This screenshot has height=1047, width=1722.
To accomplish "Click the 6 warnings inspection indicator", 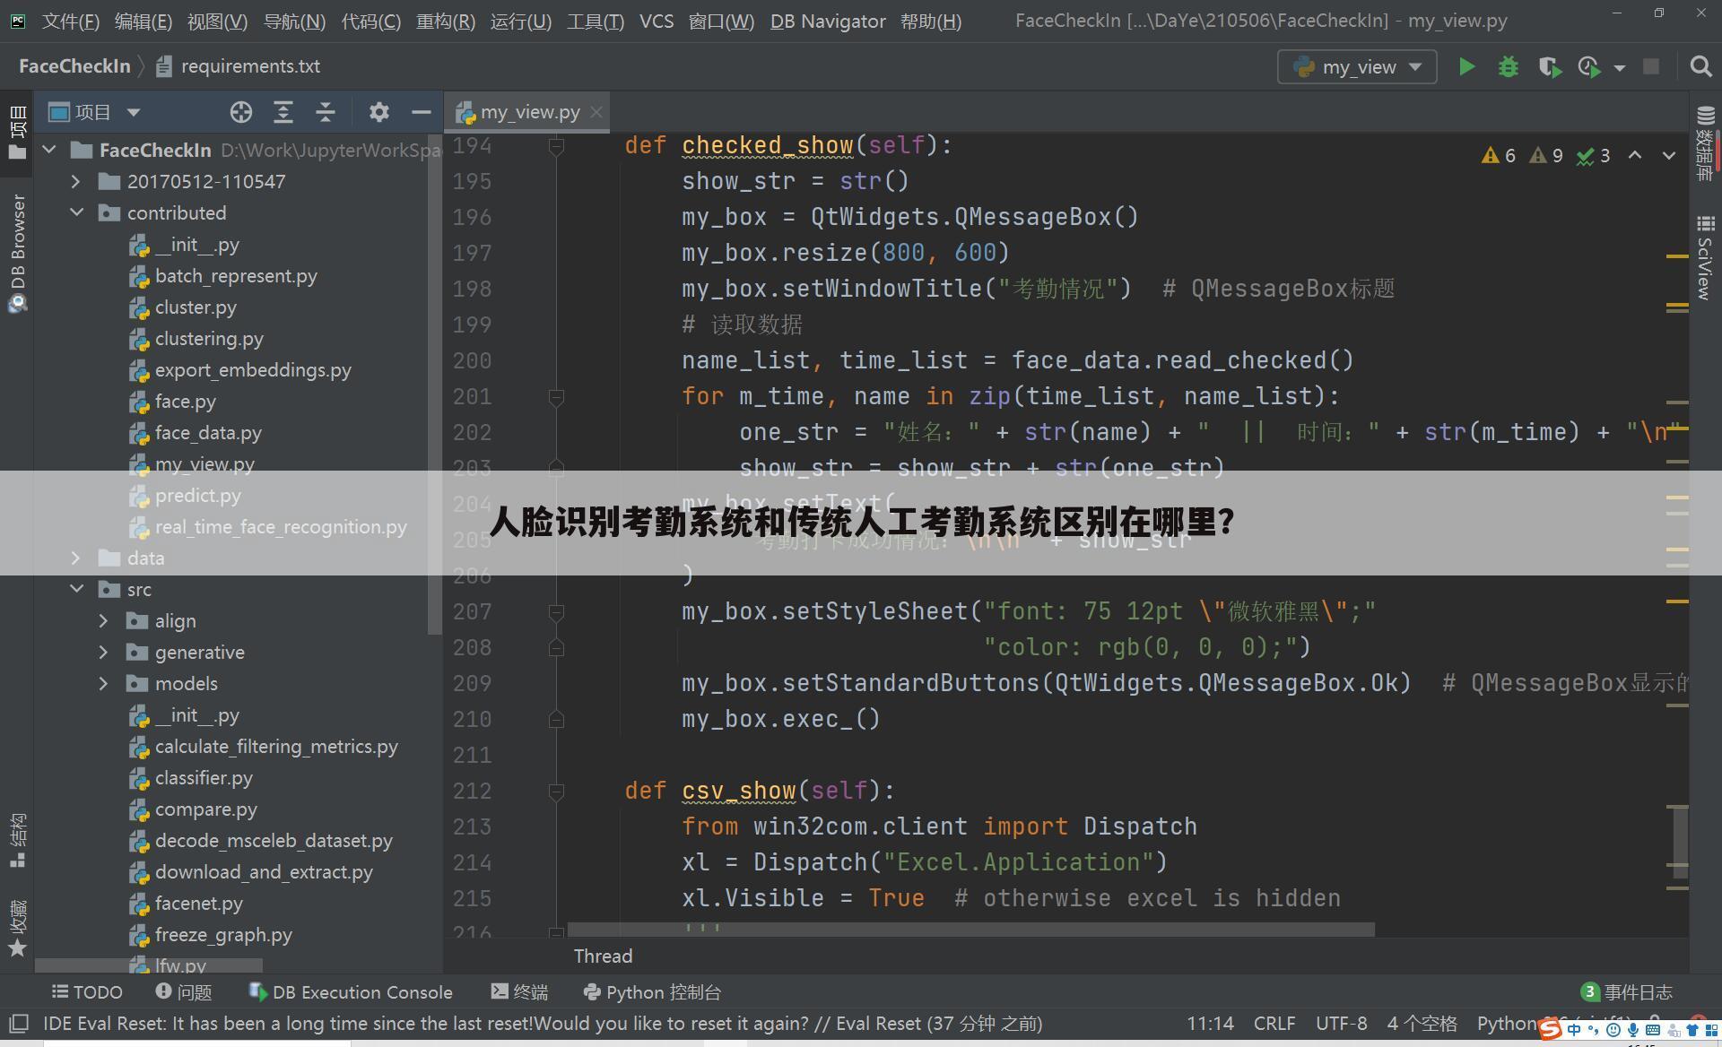I will pyautogui.click(x=1499, y=156).
